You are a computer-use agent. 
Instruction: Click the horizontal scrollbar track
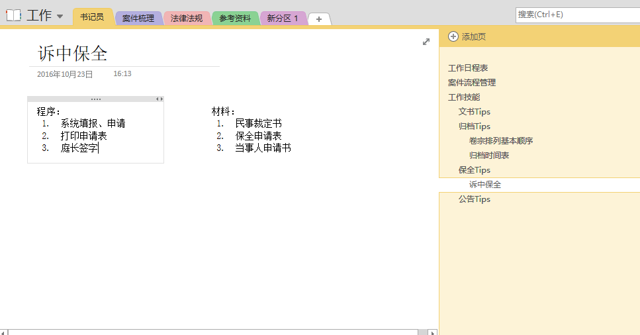(x=423, y=332)
